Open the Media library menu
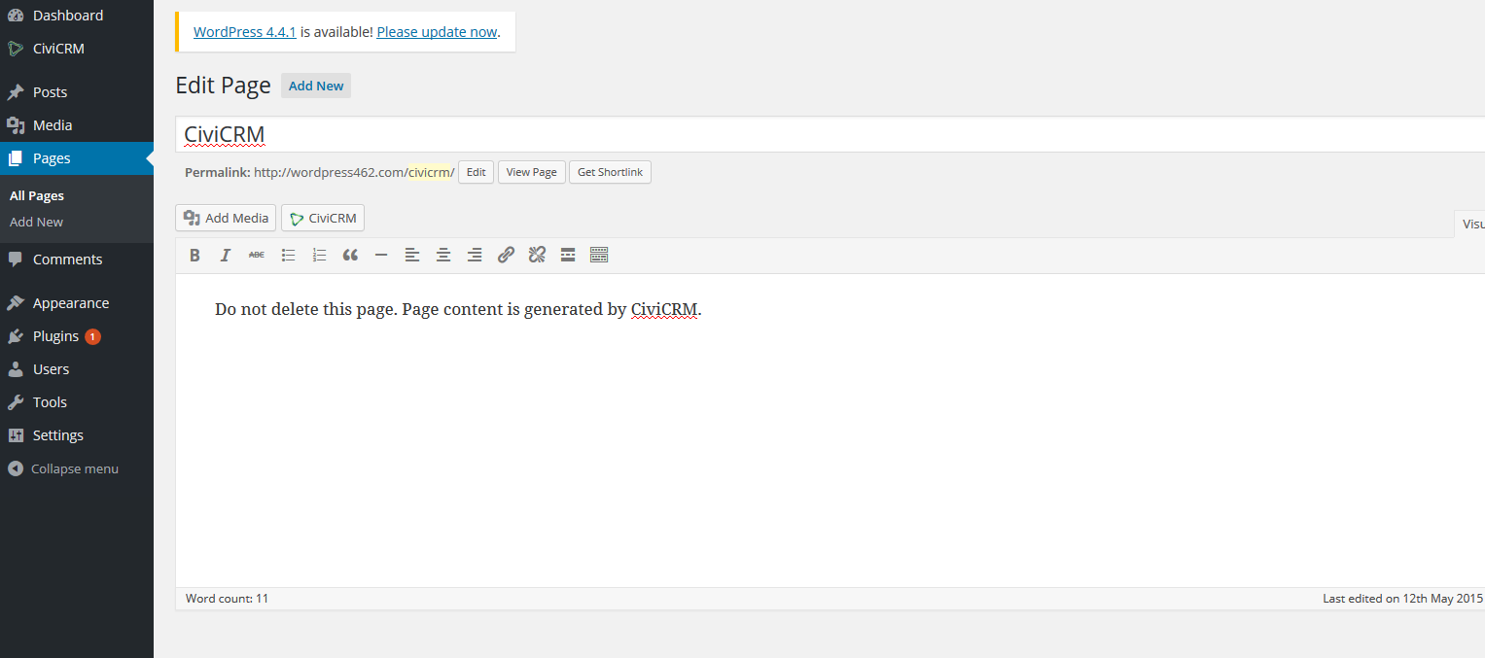The height and width of the screenshot is (658, 1485). [77, 125]
